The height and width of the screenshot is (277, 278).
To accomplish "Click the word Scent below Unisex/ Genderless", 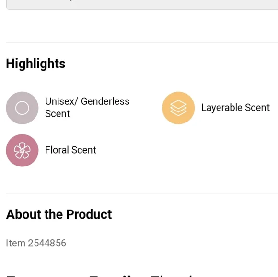I will (58, 114).
